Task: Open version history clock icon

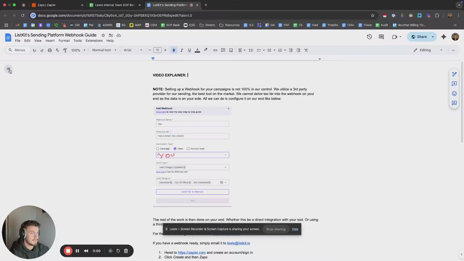Action: pos(369,37)
